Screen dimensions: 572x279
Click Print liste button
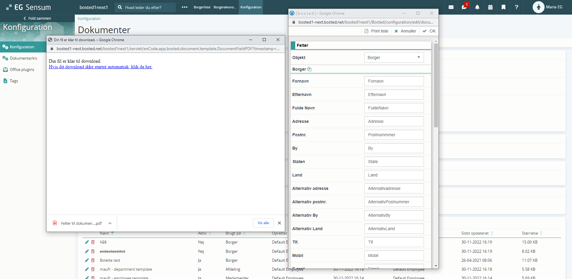tap(377, 31)
